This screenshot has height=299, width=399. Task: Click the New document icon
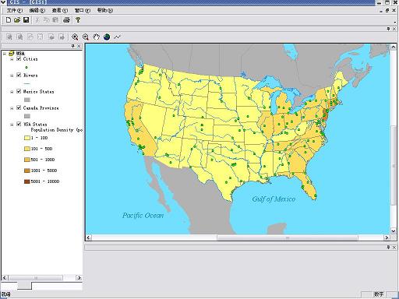(9, 20)
